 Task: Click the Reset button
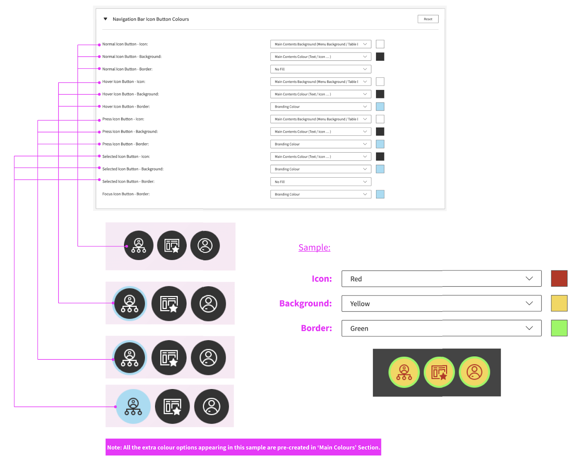click(428, 19)
